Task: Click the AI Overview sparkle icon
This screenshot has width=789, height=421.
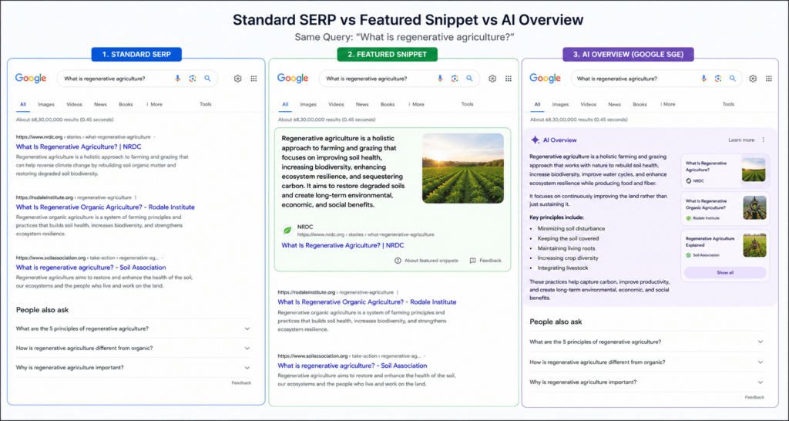Action: [535, 140]
